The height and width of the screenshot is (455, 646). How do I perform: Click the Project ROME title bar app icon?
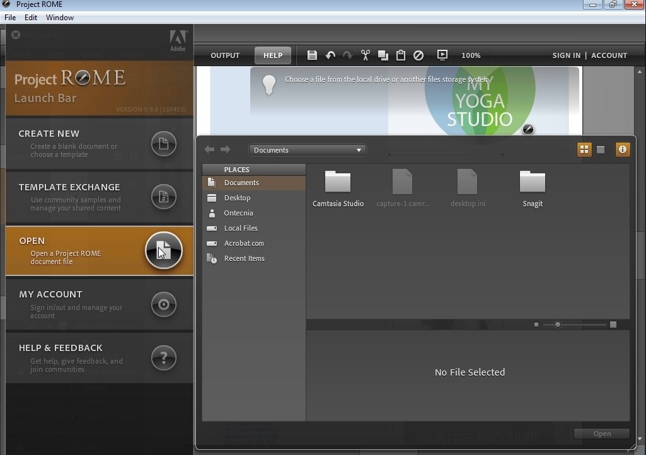pyautogui.click(x=6, y=4)
